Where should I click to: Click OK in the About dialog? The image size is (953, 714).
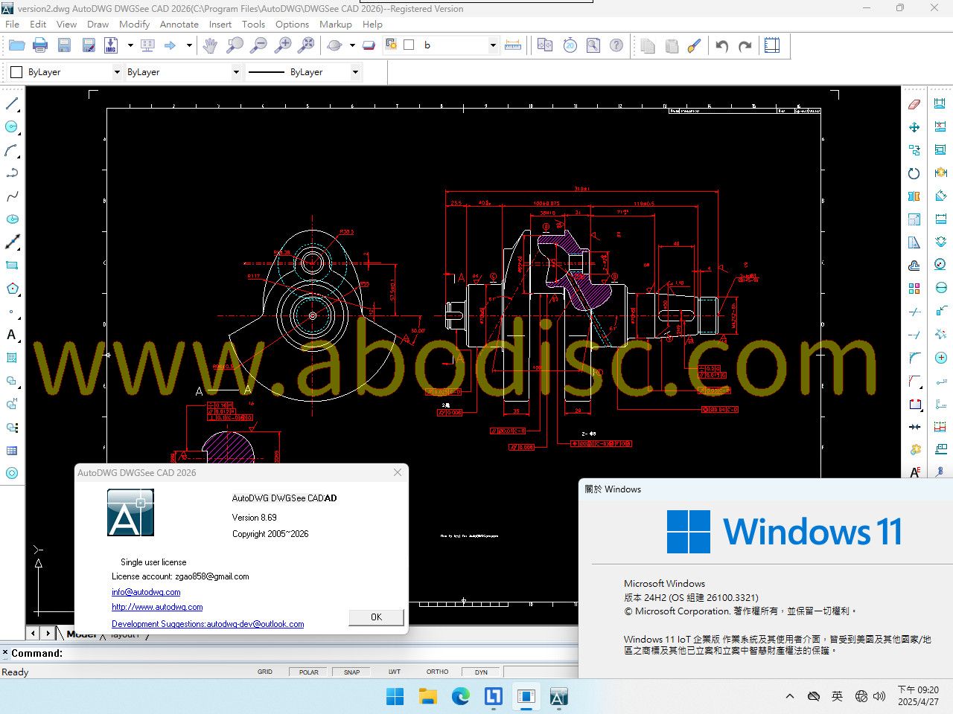click(376, 617)
